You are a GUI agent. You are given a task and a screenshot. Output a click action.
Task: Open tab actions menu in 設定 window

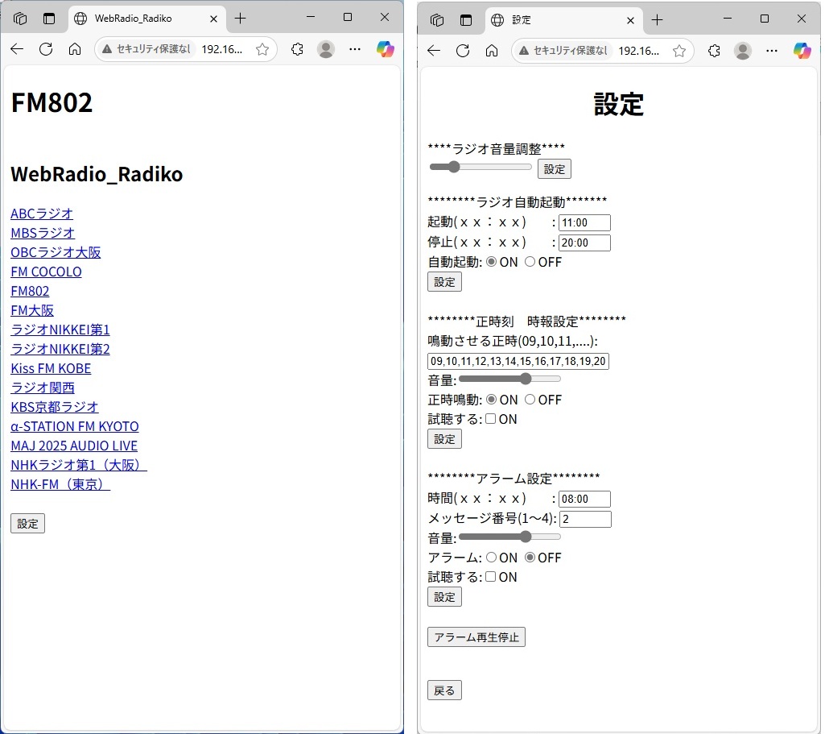466,20
